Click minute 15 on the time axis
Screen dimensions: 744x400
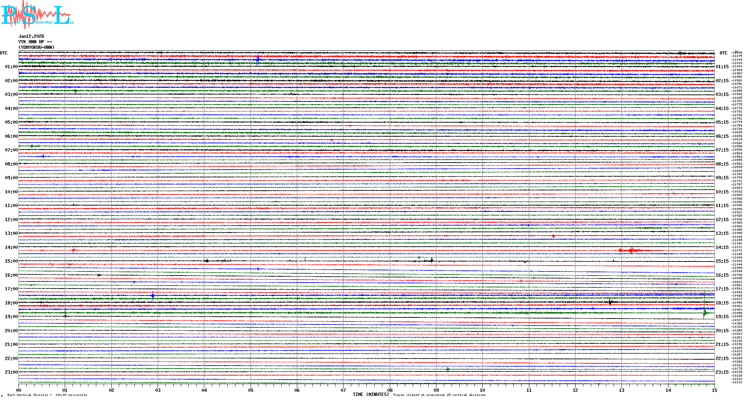(x=714, y=390)
